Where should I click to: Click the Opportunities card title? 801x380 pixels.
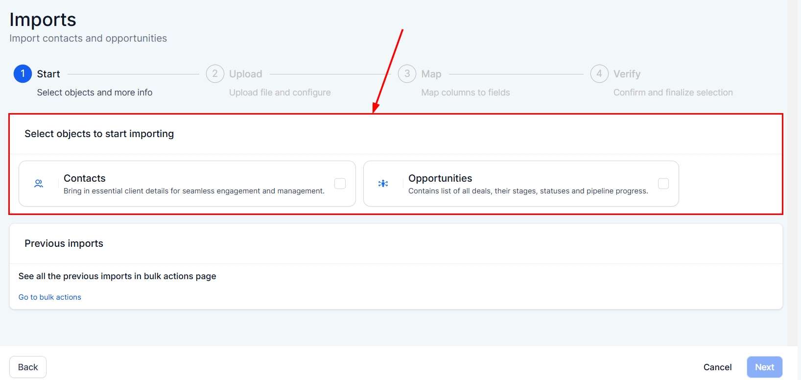[x=440, y=178]
